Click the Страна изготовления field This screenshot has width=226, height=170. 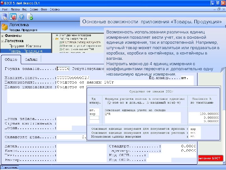(x=72, y=123)
